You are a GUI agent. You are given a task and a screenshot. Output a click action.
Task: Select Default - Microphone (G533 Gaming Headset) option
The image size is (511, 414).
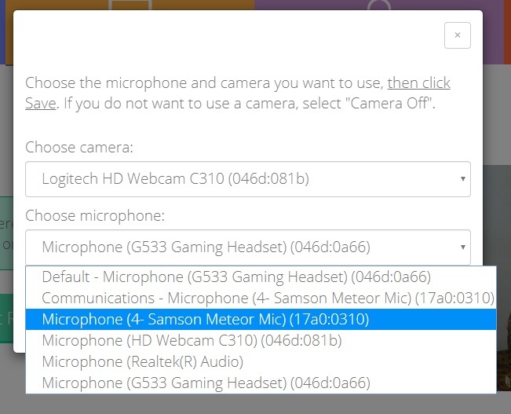tap(261, 277)
